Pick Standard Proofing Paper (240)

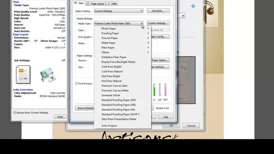click(x=123, y=105)
